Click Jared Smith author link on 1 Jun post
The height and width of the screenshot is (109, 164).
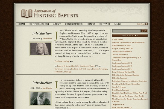[x=47, y=38]
